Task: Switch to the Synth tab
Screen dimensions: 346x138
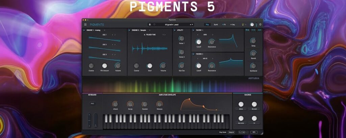Action: [x=216, y=25]
